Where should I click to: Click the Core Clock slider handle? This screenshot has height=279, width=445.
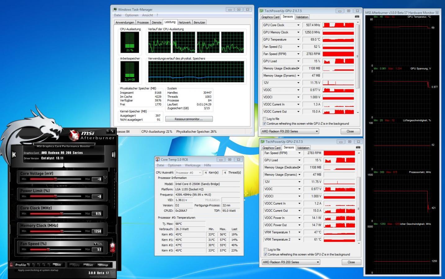[61, 214]
